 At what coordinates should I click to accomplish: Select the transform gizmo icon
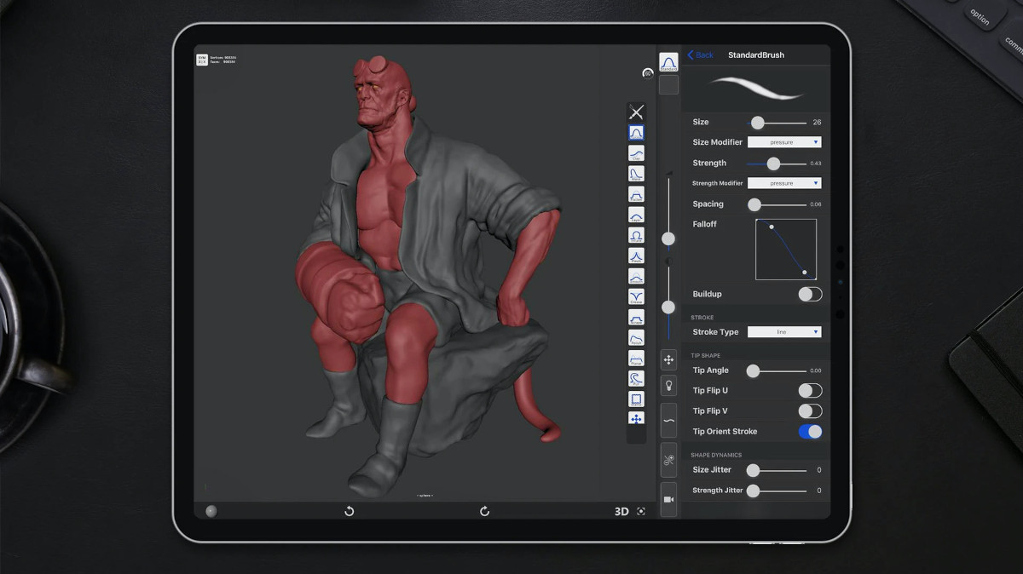coord(669,359)
